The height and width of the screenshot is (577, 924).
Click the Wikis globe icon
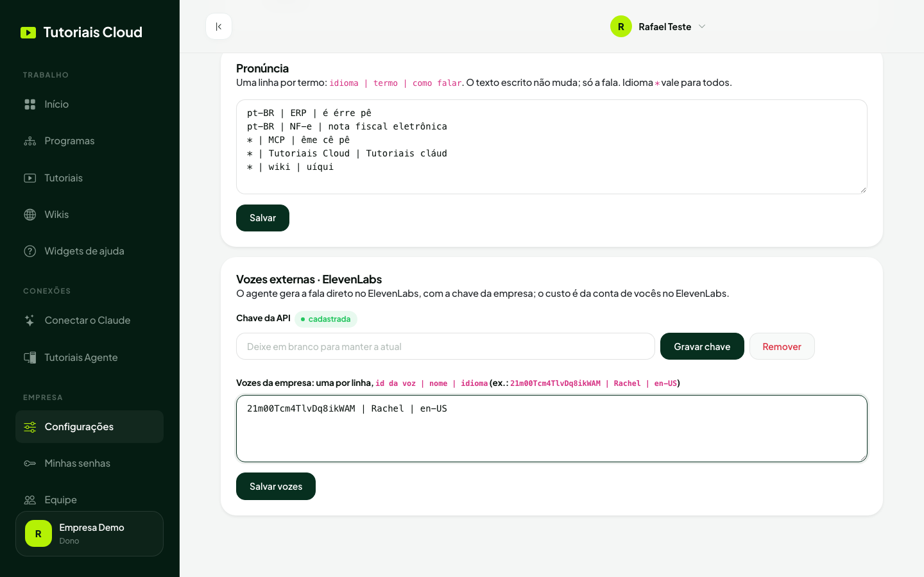tap(30, 215)
